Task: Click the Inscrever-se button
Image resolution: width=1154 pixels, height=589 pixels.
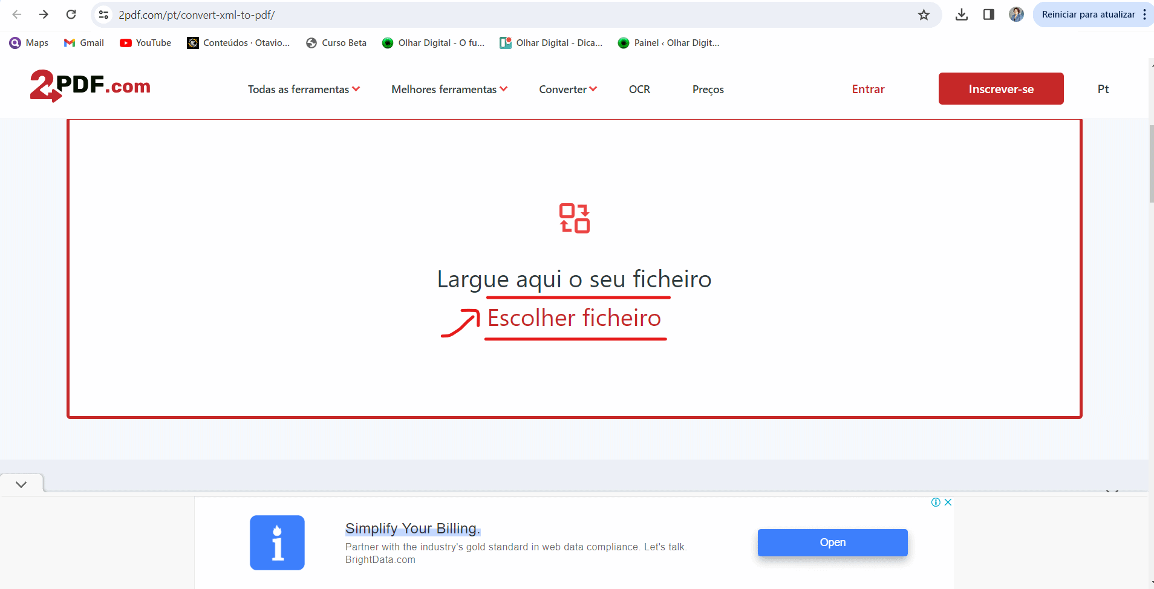Action: click(x=1001, y=88)
